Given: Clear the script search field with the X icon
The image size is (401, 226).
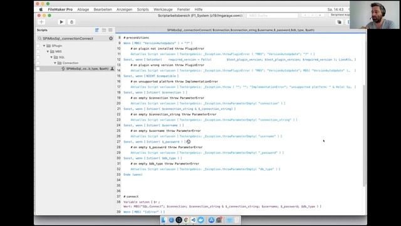Looking at the screenshot, I should [x=111, y=38].
